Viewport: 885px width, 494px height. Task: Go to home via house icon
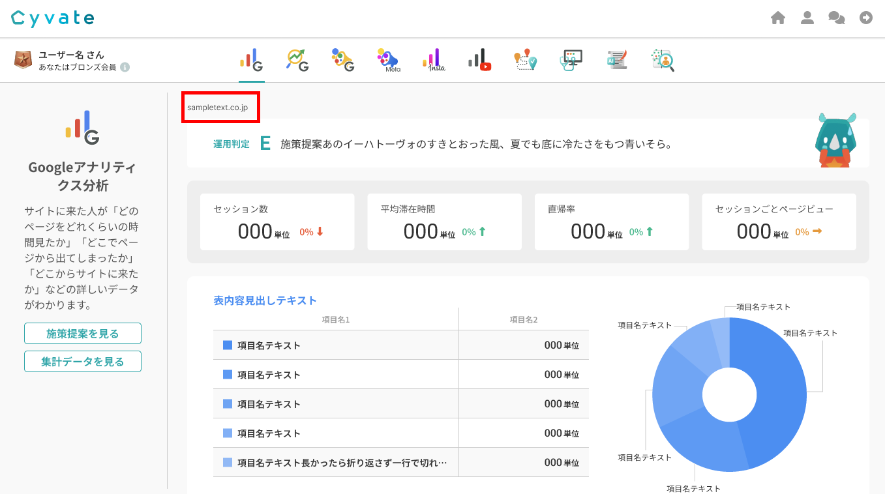pyautogui.click(x=778, y=18)
